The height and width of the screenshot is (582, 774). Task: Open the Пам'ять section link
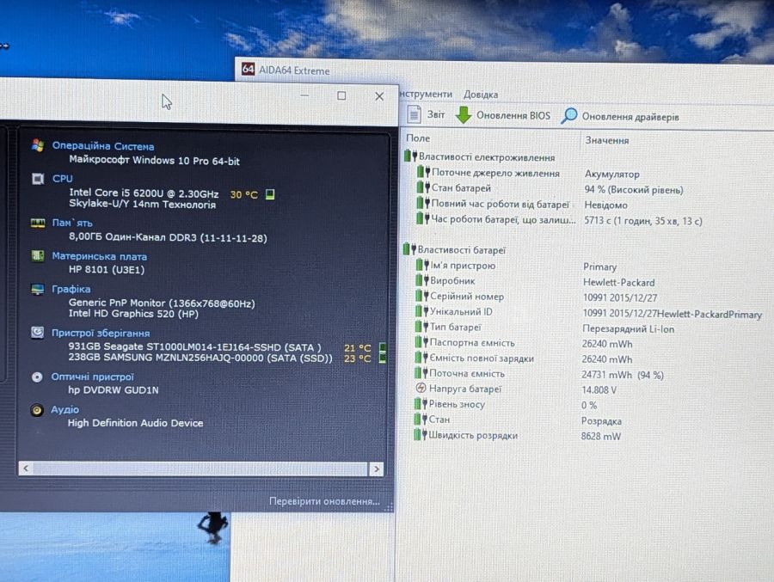(x=72, y=223)
